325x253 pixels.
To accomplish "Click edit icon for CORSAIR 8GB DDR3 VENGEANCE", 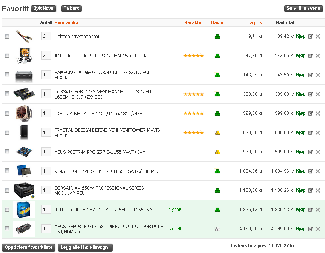I will click(310, 94).
